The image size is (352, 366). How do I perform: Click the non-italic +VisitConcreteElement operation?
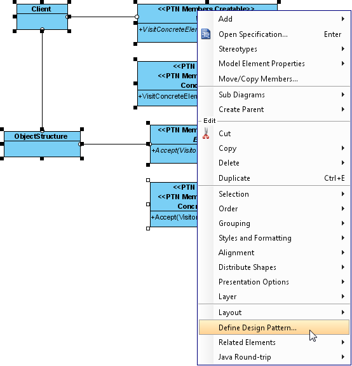168,96
